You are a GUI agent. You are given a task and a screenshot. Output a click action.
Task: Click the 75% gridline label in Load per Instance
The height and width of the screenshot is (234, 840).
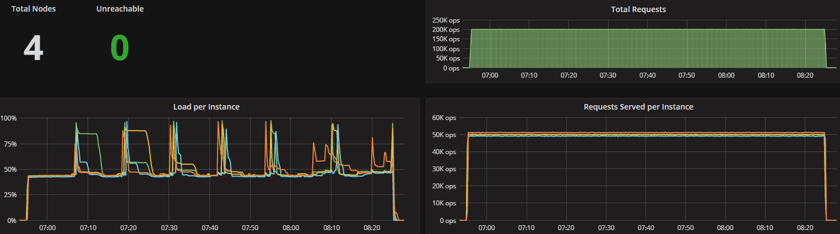10,144
